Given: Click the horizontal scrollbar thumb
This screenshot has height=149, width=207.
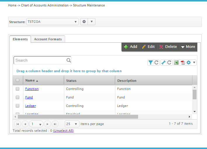Looking at the screenshot, I should 78,117.
